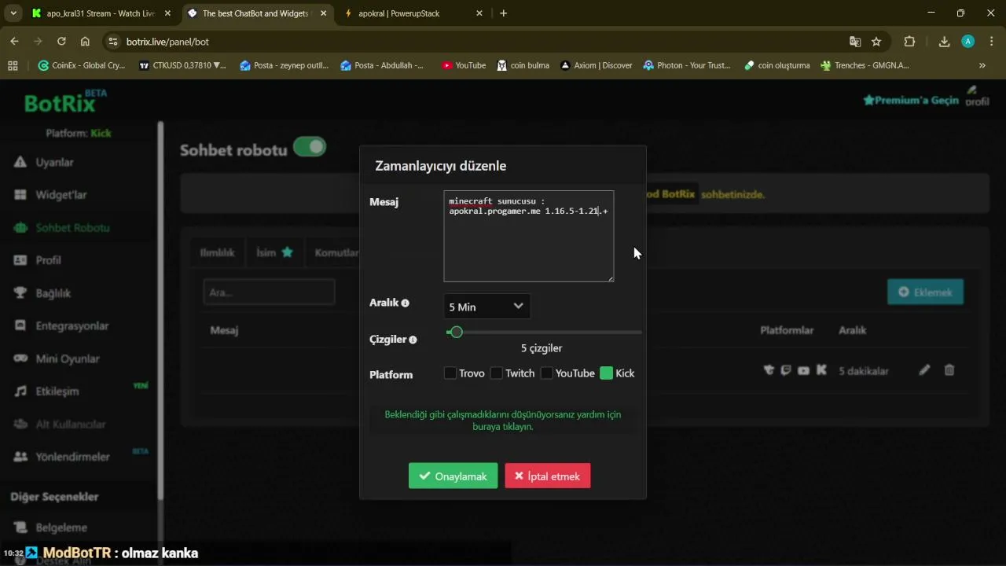Open the Chrome three-dot menu
This screenshot has width=1006, height=566.
990,42
